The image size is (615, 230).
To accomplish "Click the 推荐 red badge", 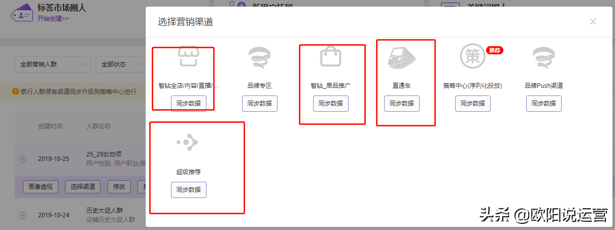I will coord(495,50).
